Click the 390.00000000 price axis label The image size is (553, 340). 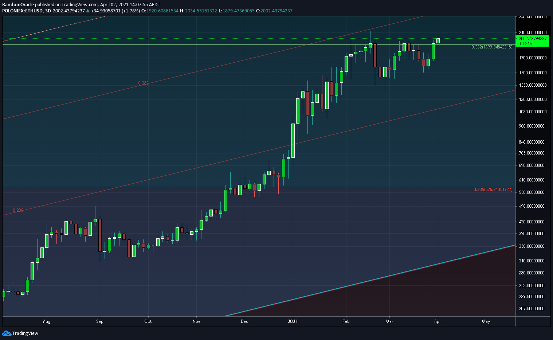(532, 234)
